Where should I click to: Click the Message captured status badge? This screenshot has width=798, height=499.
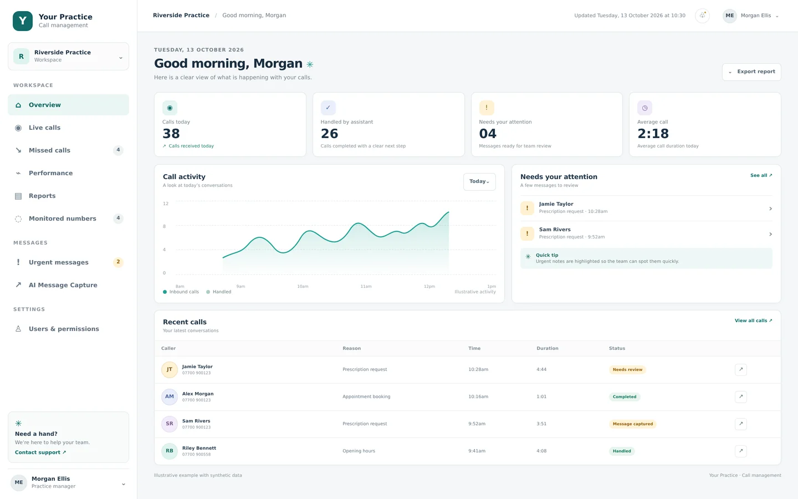tap(633, 424)
